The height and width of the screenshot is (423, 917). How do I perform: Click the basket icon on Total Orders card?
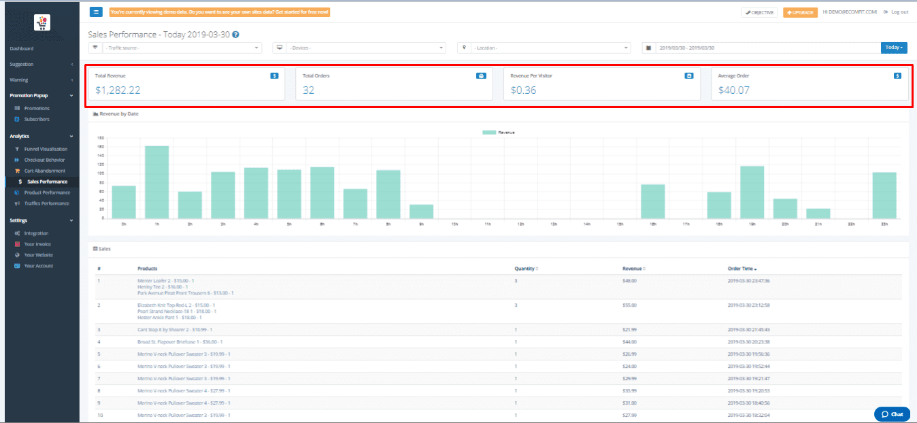(x=481, y=76)
